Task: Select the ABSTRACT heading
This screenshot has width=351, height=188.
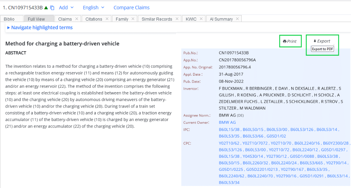Action: coord(16,53)
